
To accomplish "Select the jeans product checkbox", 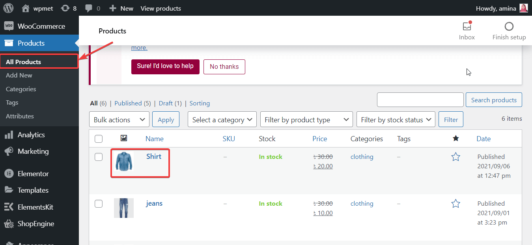I will (99, 204).
